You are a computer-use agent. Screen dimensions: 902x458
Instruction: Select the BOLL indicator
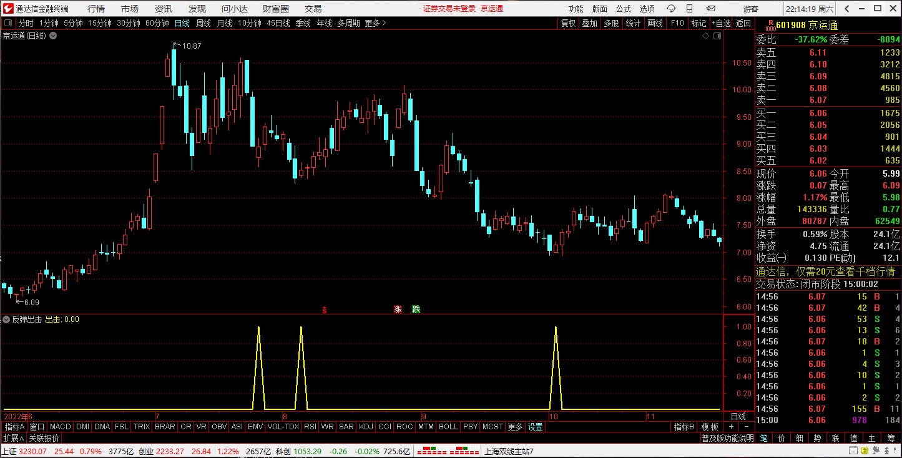[x=448, y=427]
